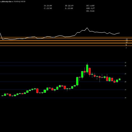Click the 30 price axis label
This screenshot has width=132, height=132.
click(125, 66)
